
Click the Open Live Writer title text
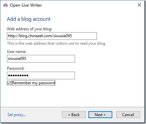coord(26,5)
